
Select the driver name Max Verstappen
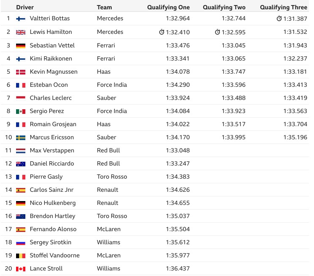(x=52, y=150)
